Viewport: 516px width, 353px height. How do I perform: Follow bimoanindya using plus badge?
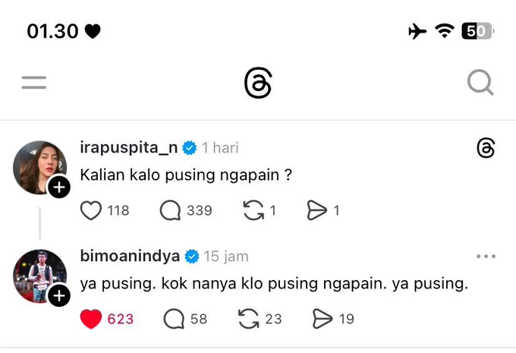coord(59,295)
